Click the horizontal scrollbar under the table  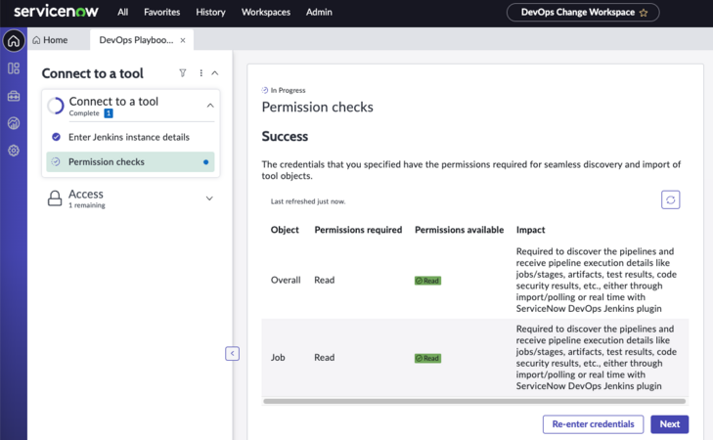click(x=474, y=401)
